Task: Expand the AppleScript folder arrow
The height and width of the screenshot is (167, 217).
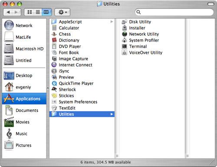Action: coord(112,22)
